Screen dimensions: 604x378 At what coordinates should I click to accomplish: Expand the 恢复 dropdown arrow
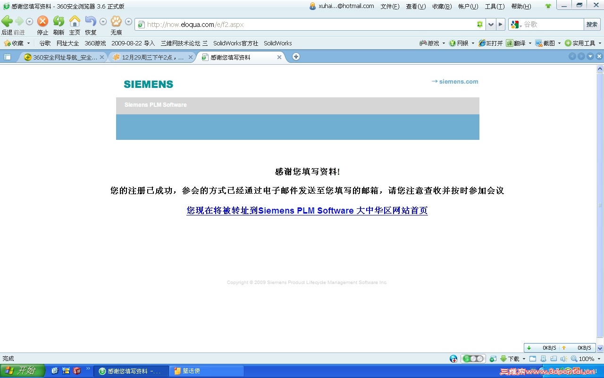(x=103, y=22)
